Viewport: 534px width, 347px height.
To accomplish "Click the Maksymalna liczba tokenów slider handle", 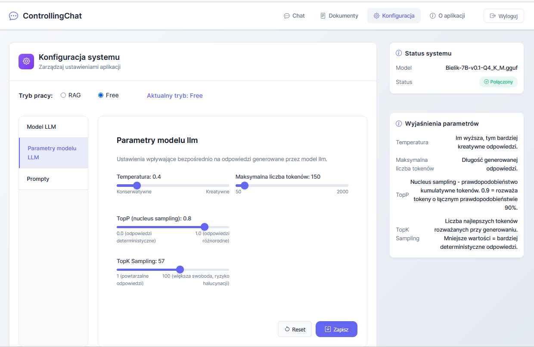I will pyautogui.click(x=245, y=186).
